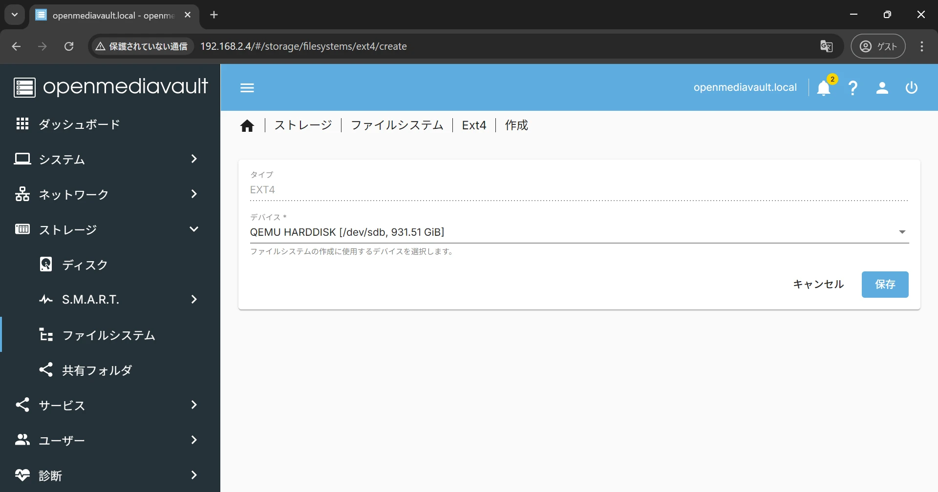Screen dimensions: 938x492
Task: Open the 共有フォルダ page
Action: pos(110,370)
